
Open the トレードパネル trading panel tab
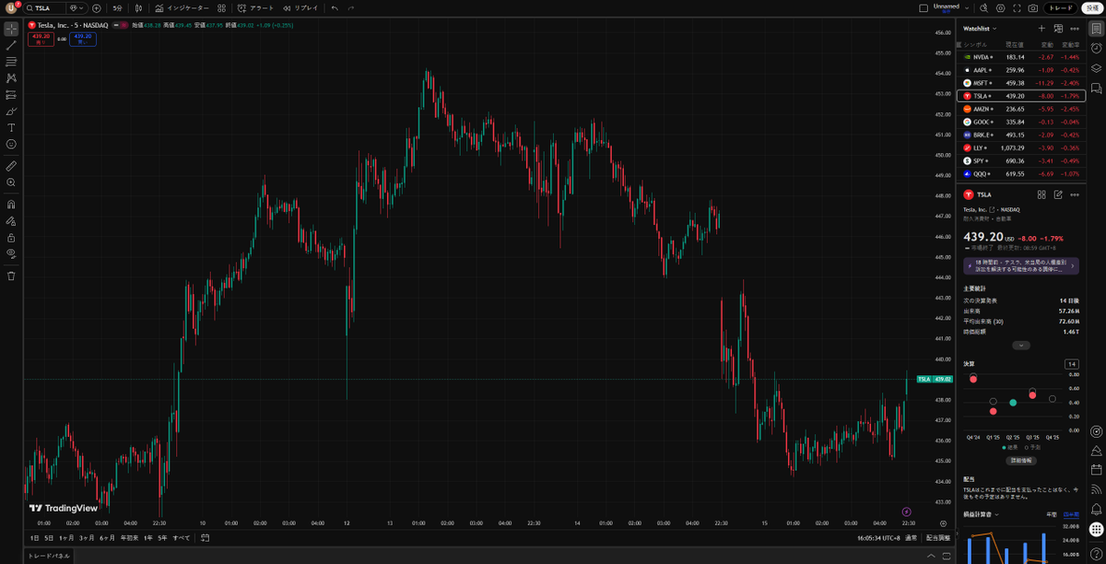[48, 556]
